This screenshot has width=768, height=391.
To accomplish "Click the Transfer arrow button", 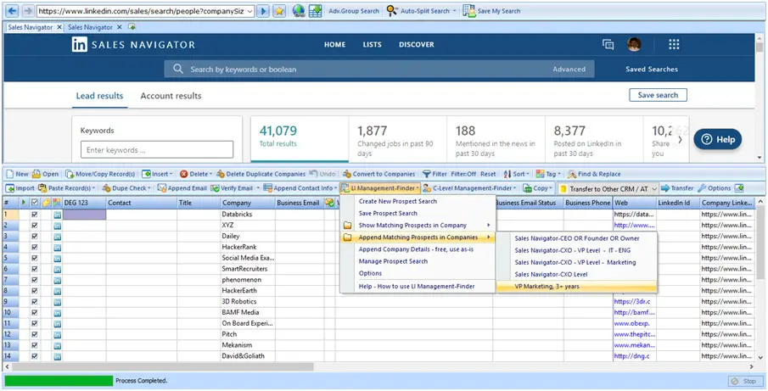I will point(677,188).
